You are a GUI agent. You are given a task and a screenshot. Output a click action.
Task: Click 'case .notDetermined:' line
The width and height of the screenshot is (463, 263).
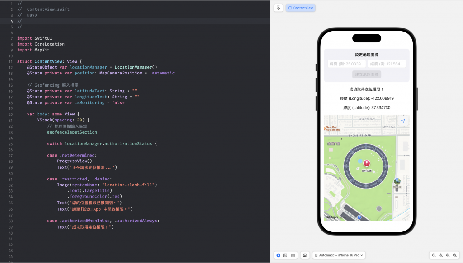pos(72,155)
